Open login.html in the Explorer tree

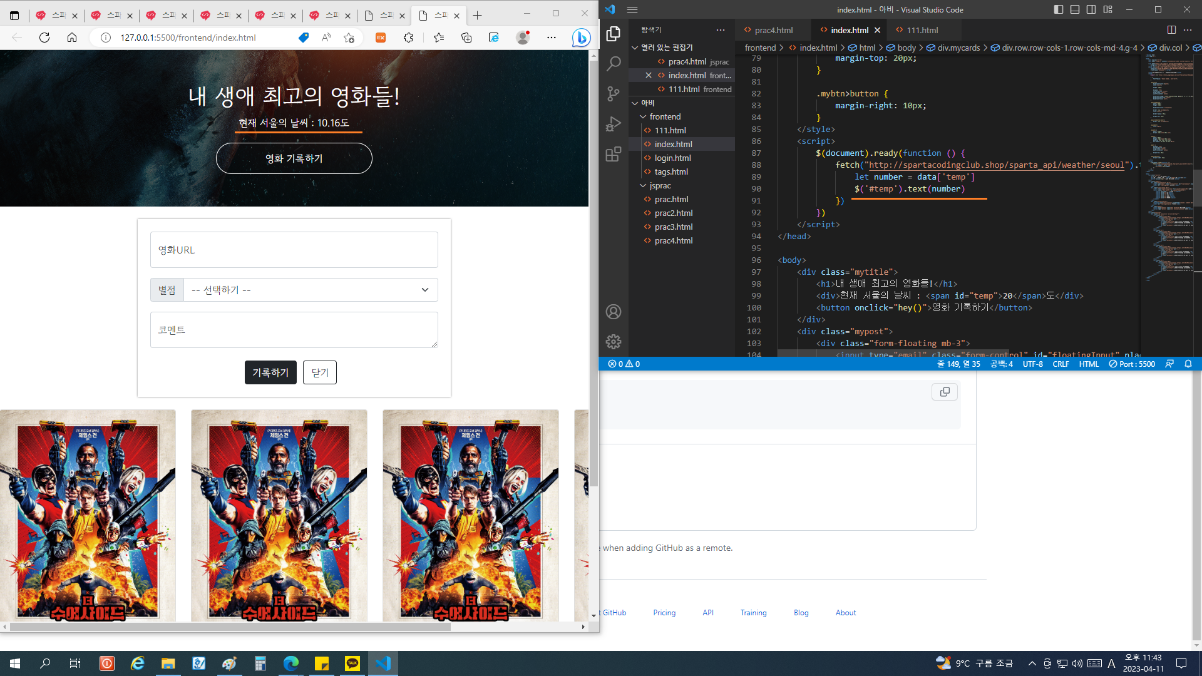(673, 158)
